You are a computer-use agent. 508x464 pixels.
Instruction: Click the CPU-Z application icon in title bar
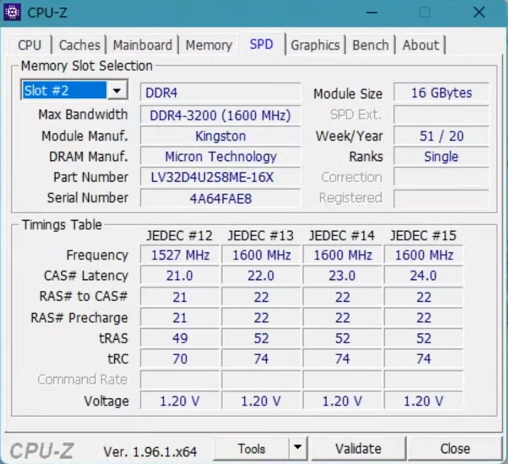tap(12, 12)
